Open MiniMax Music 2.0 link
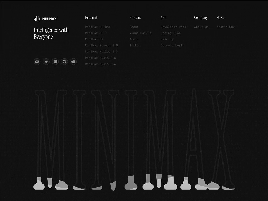This screenshot has height=201, width=268. pyautogui.click(x=100, y=64)
